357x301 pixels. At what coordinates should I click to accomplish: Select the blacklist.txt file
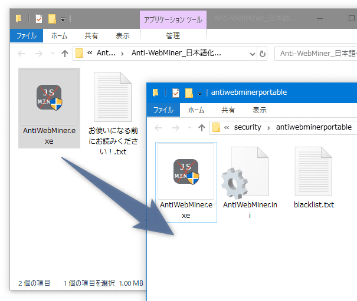coord(313,177)
